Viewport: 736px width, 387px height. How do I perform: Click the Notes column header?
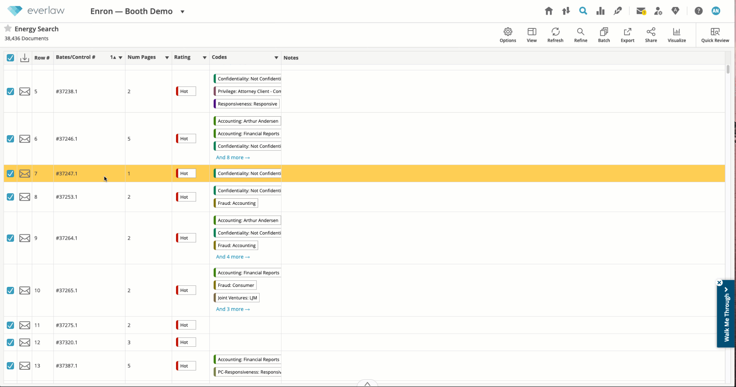(291, 58)
